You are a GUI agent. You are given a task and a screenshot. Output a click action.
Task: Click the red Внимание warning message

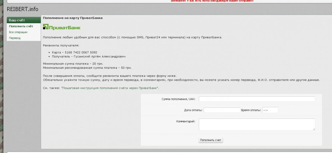[x=212, y=1]
